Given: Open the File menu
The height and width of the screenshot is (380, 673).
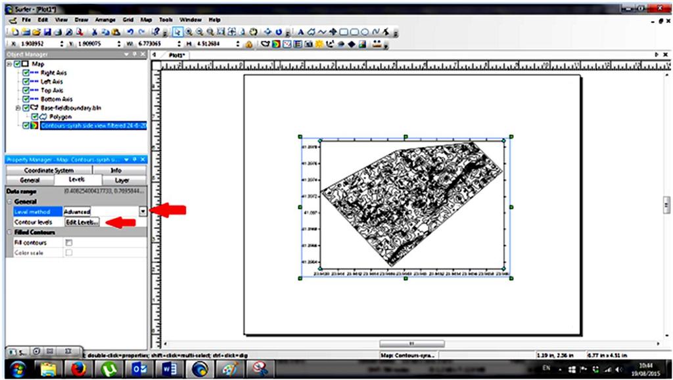Looking at the screenshot, I should tap(26, 20).
